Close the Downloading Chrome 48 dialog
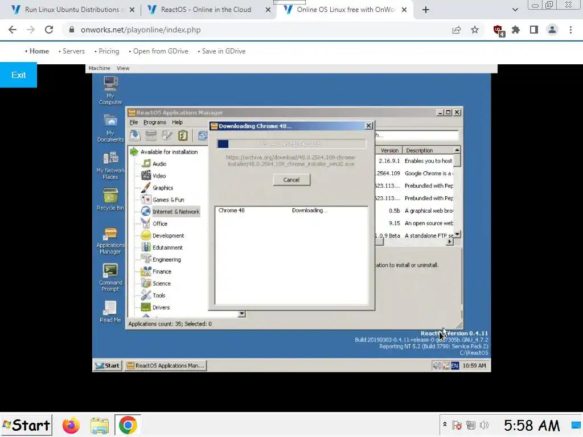 (369, 126)
